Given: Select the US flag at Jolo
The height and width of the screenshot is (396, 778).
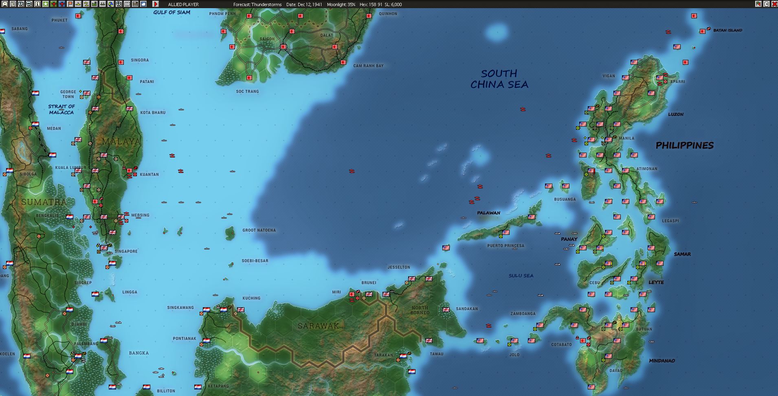Looking at the screenshot, I should click(514, 341).
